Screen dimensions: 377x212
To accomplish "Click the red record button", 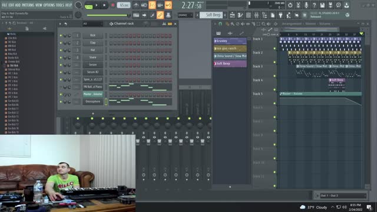I will (113, 5).
